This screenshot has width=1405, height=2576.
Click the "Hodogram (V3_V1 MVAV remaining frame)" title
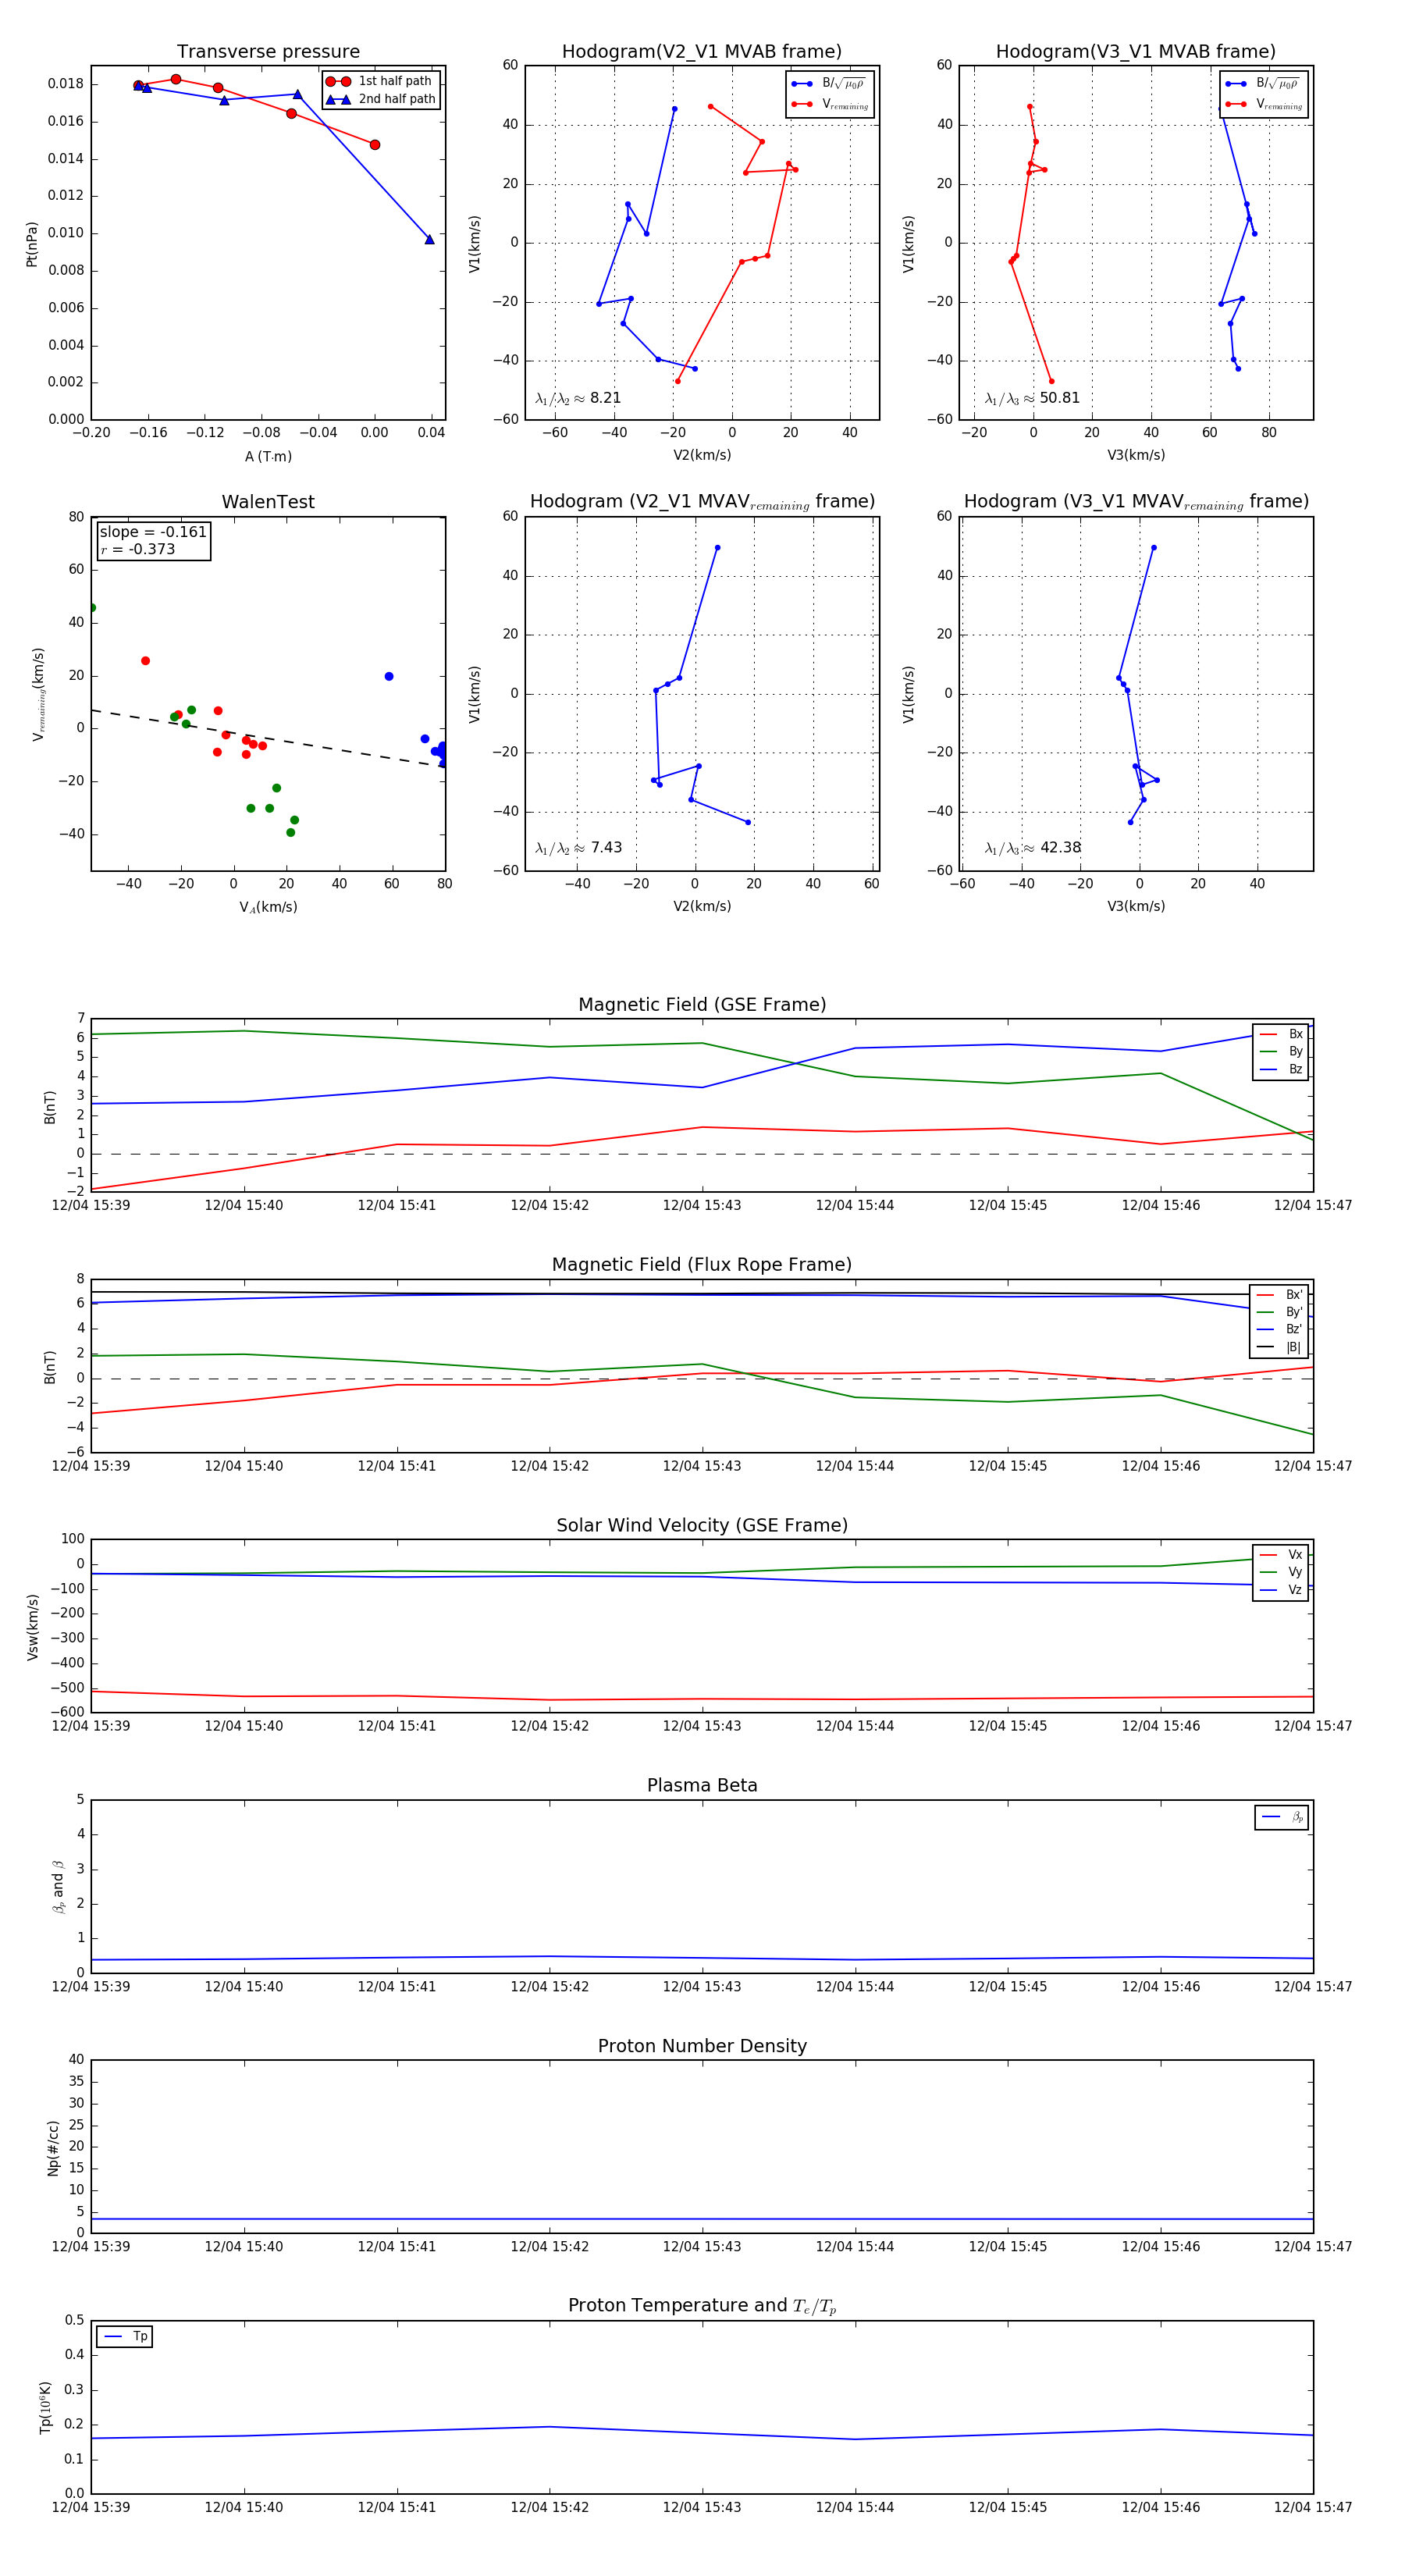[1135, 502]
